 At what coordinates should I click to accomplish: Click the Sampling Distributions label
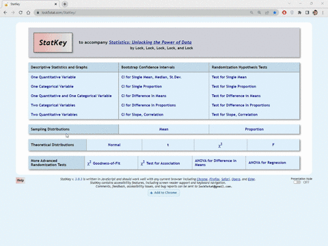pyautogui.click(x=50, y=129)
